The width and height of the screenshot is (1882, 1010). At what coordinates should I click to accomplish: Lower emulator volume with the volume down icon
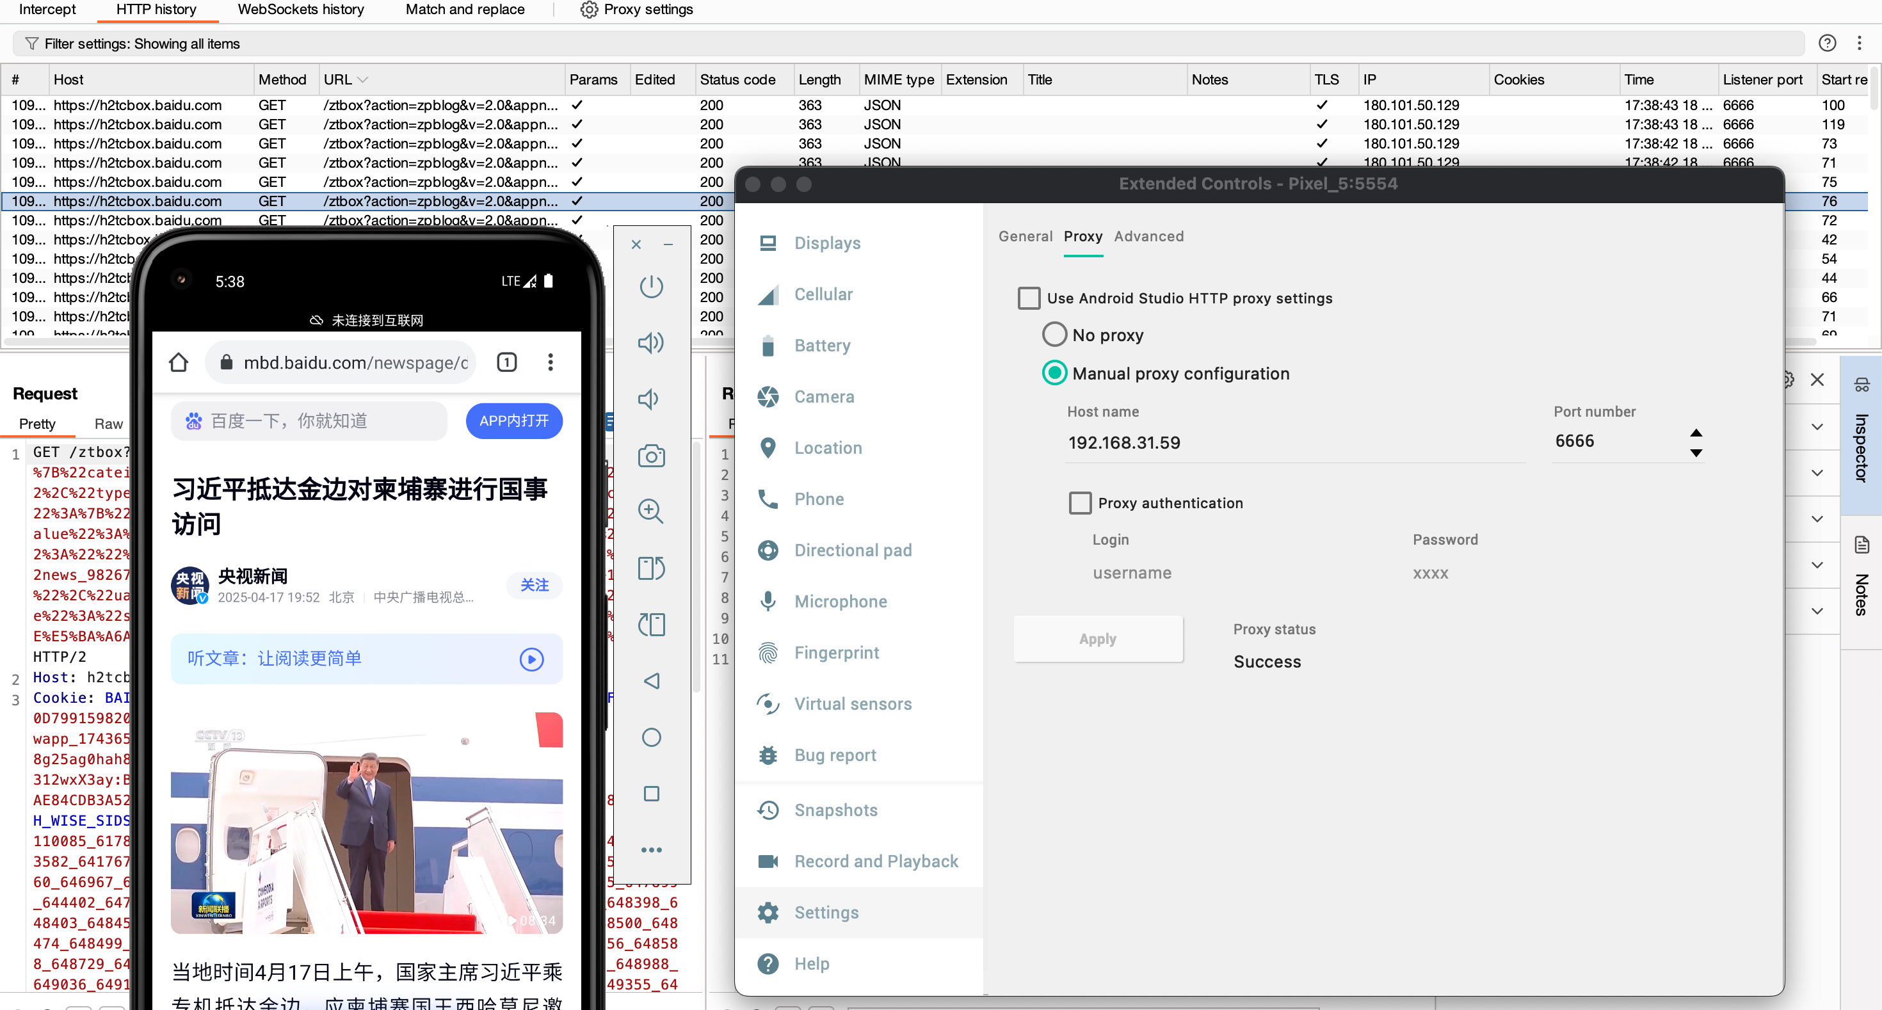648,399
